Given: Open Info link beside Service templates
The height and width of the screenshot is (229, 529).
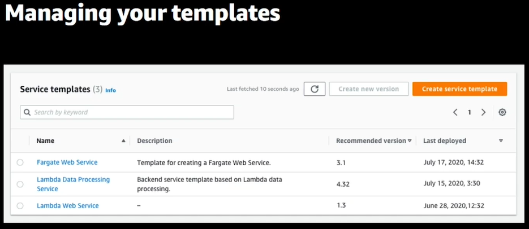Looking at the screenshot, I should click(110, 90).
